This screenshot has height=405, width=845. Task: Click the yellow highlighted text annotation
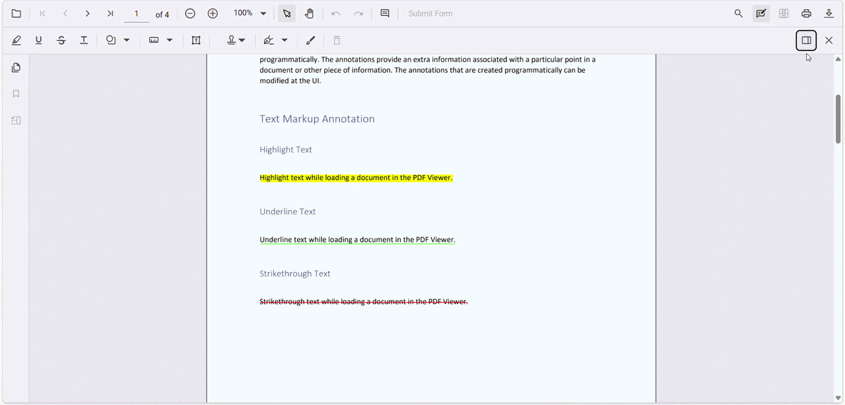(x=356, y=178)
